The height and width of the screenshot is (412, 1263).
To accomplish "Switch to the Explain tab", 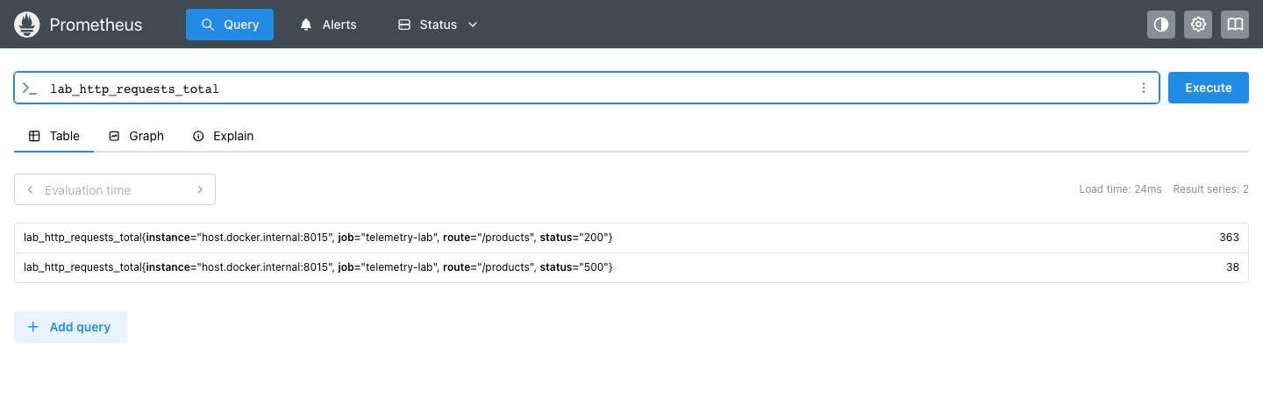I will 223,136.
